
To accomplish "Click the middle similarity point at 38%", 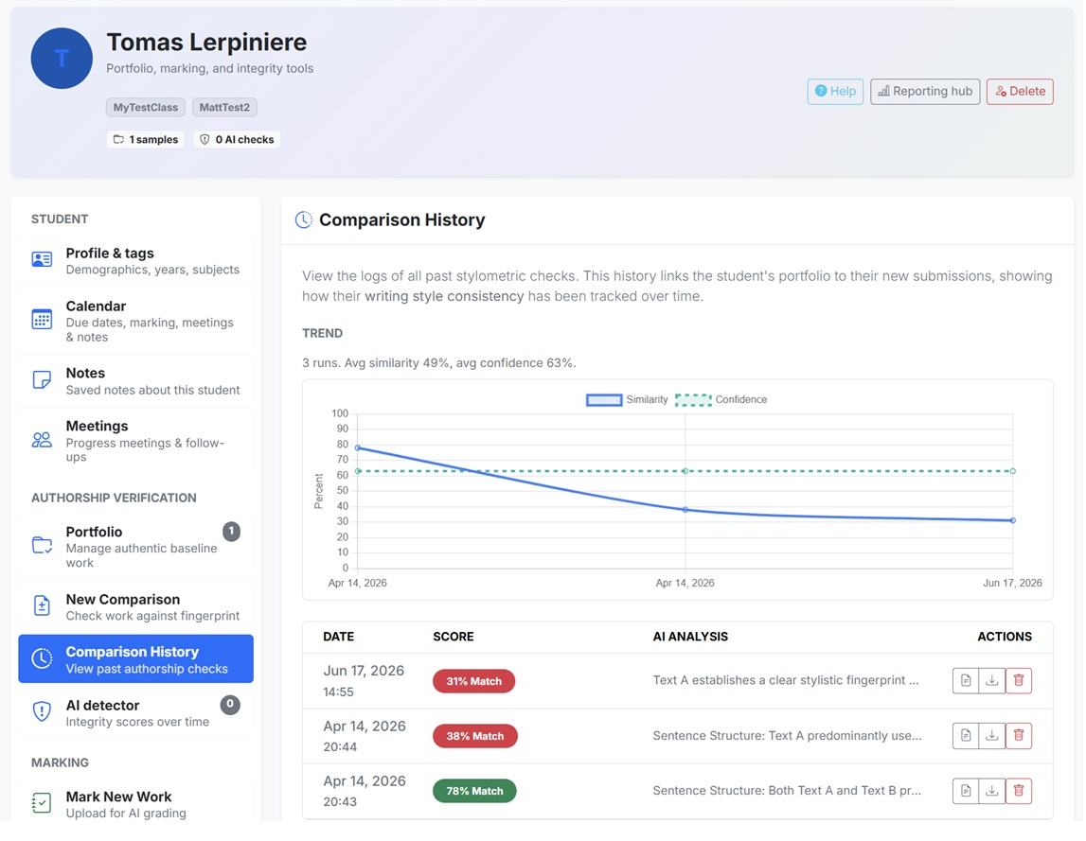I will pyautogui.click(x=685, y=510).
